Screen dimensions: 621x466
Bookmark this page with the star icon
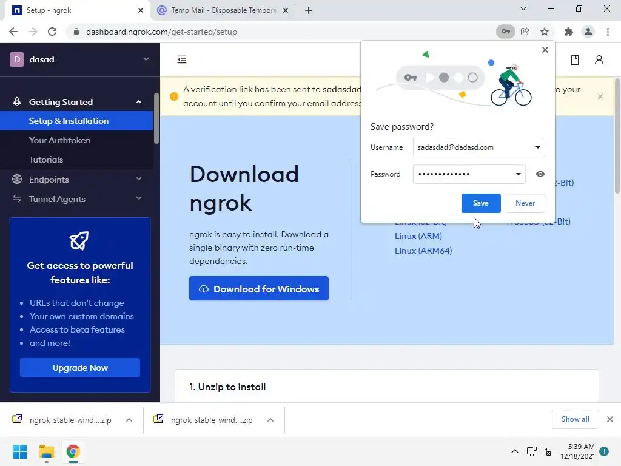[x=545, y=32]
